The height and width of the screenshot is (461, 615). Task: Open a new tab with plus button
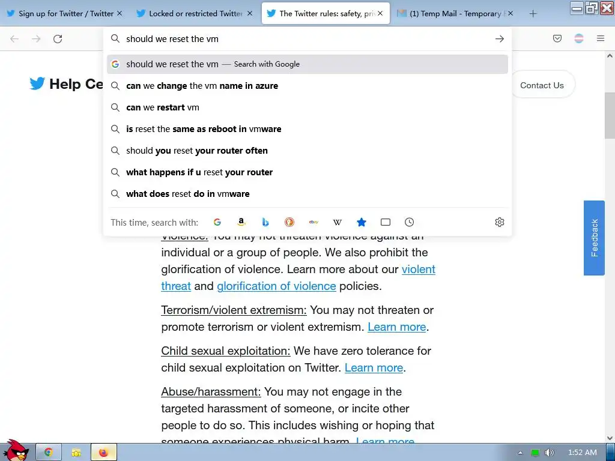click(x=533, y=14)
